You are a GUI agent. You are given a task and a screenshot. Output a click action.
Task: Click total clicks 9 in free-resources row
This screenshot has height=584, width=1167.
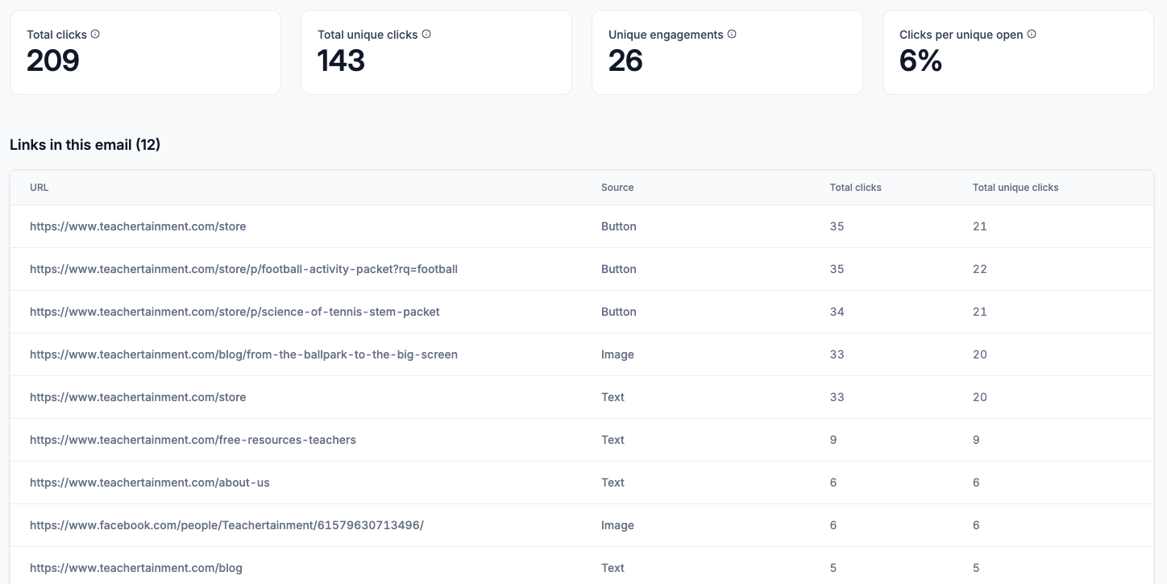click(x=833, y=440)
